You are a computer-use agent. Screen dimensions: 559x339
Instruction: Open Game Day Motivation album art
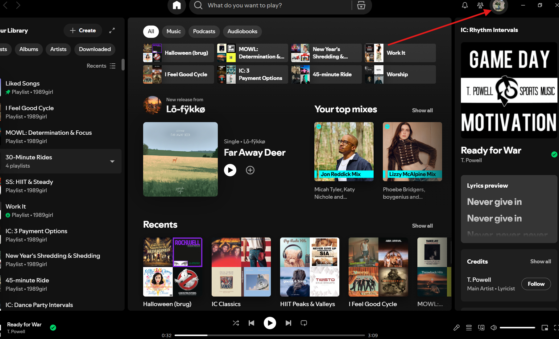pos(509,90)
